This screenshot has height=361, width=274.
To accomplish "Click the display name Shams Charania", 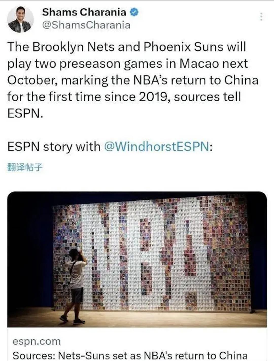I will pos(84,12).
